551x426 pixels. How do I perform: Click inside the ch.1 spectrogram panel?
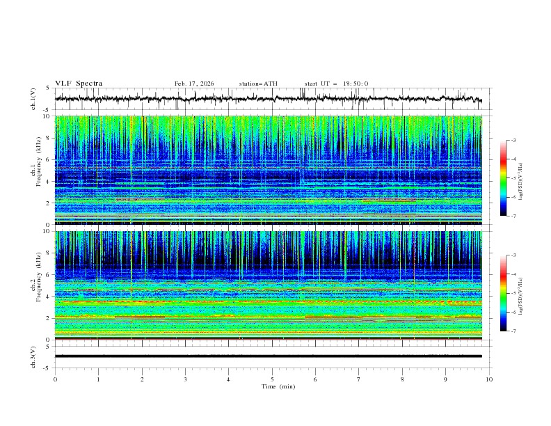[268, 170]
